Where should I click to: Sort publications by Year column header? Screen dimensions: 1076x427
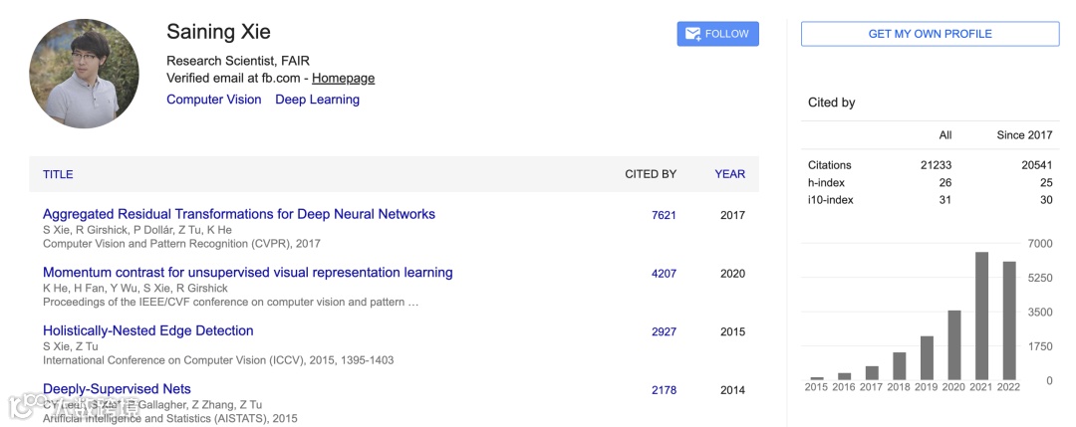729,174
